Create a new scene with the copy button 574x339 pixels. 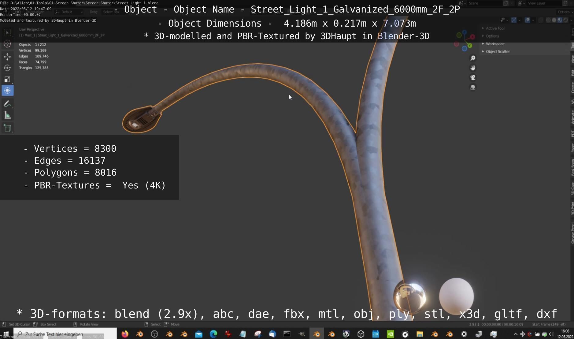pos(506,3)
